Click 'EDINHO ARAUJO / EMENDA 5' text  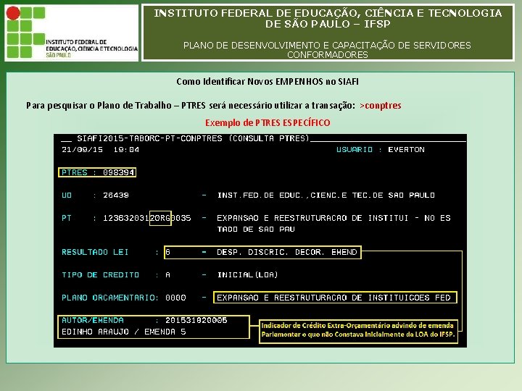[x=123, y=332]
